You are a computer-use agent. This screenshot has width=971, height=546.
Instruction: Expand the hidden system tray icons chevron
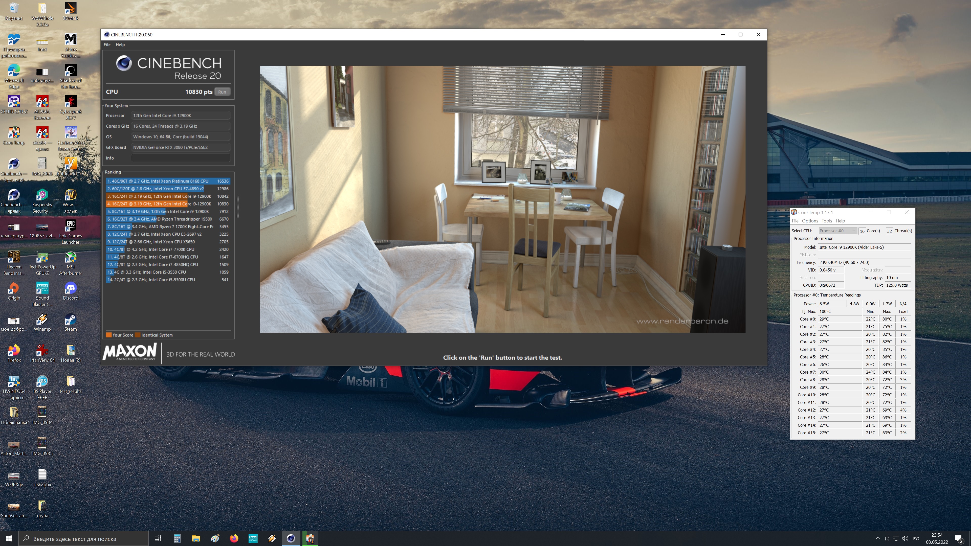877,538
